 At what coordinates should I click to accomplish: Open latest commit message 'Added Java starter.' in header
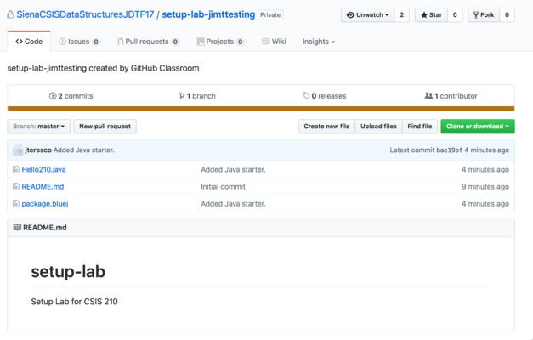(83, 150)
